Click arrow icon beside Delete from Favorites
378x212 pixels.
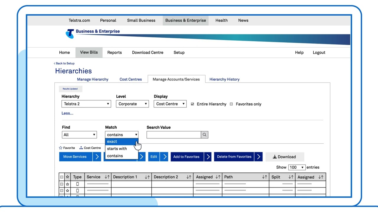pyautogui.click(x=258, y=157)
